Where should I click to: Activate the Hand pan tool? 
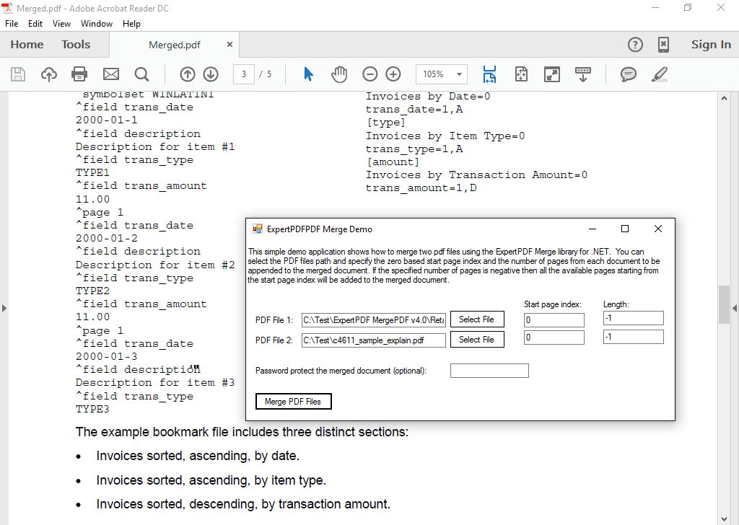pyautogui.click(x=339, y=74)
